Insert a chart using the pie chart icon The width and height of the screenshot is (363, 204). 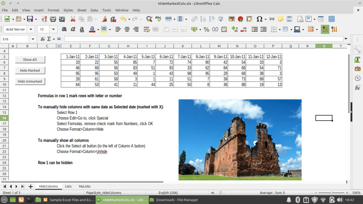pyautogui.click(x=240, y=19)
